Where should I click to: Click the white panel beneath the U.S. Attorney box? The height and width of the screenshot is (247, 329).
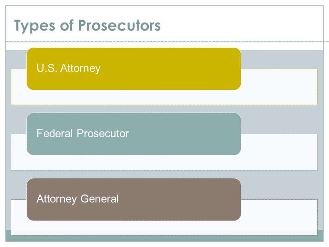point(164,97)
